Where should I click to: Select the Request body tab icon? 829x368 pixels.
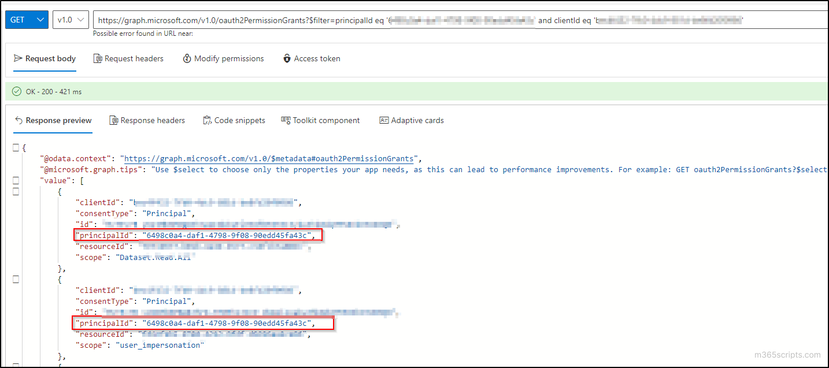[19, 58]
